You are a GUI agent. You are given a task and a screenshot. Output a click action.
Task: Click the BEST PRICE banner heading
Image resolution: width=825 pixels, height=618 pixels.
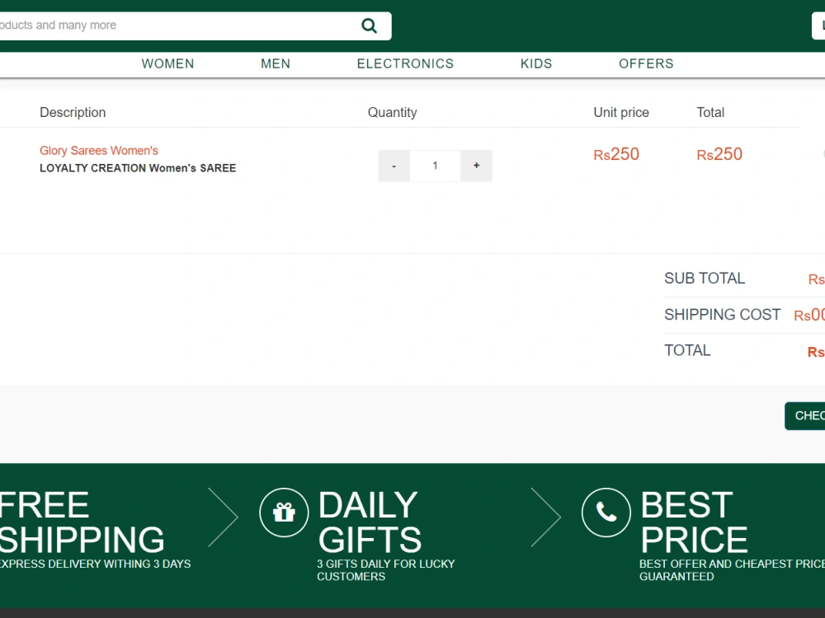pos(694,522)
